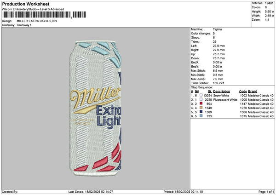Click the light blue swatch for code 1075
The width and height of the screenshot is (276, 195).
[201, 116]
